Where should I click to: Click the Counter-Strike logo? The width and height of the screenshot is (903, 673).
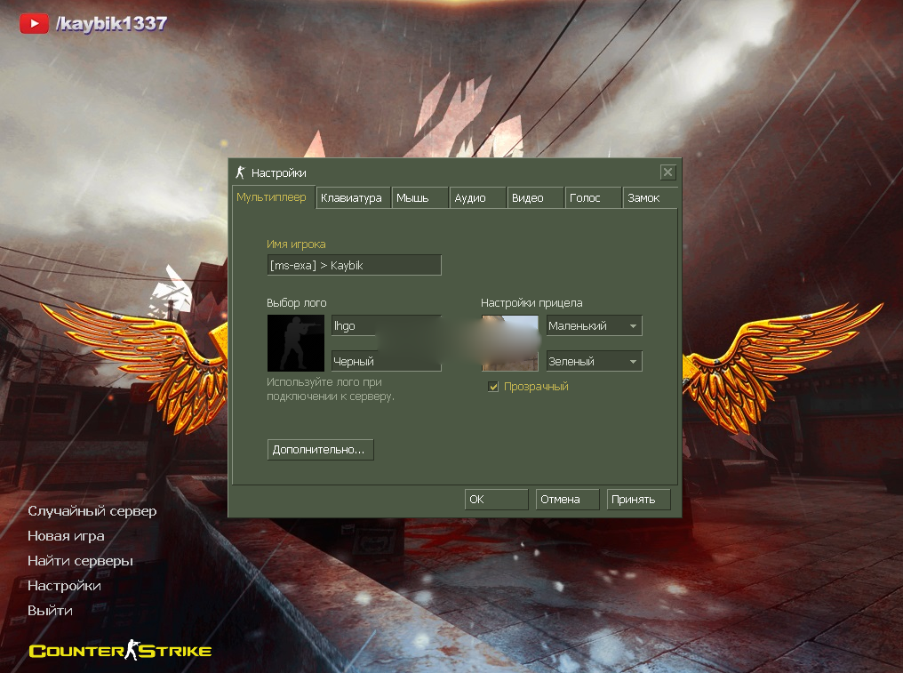[x=120, y=651]
